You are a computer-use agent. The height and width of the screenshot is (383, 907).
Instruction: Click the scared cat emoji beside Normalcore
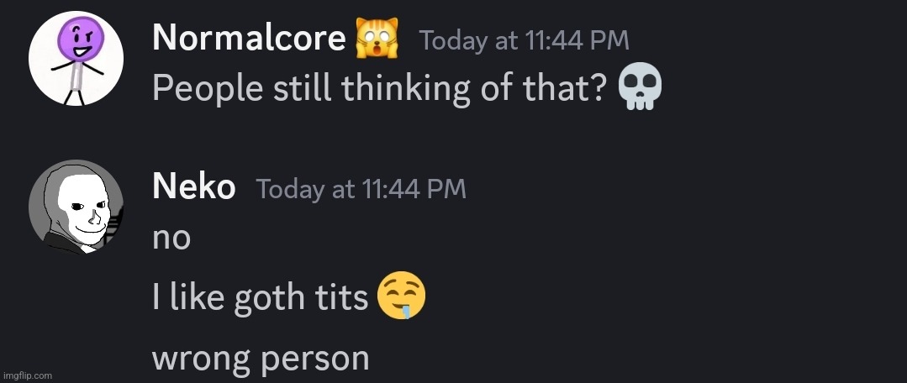tap(377, 38)
